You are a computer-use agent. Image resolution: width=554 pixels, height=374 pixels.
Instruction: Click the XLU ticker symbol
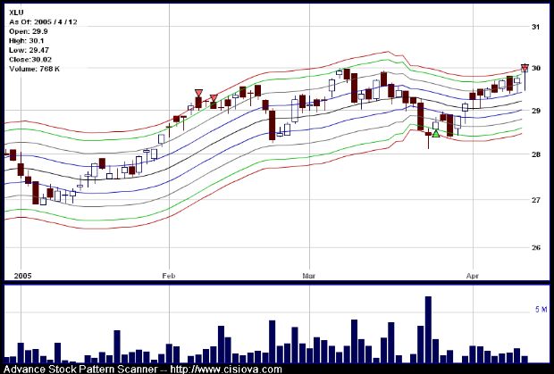coord(16,12)
